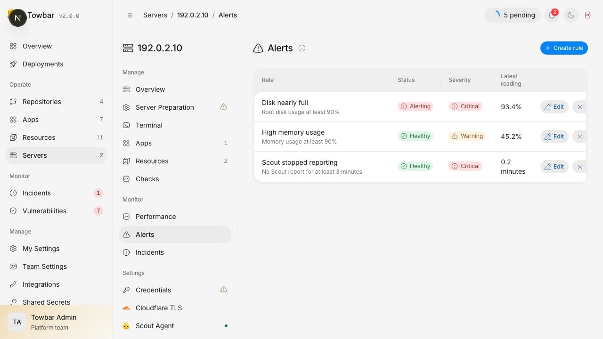
Task: Open the server Terminal
Action: [x=175, y=125]
